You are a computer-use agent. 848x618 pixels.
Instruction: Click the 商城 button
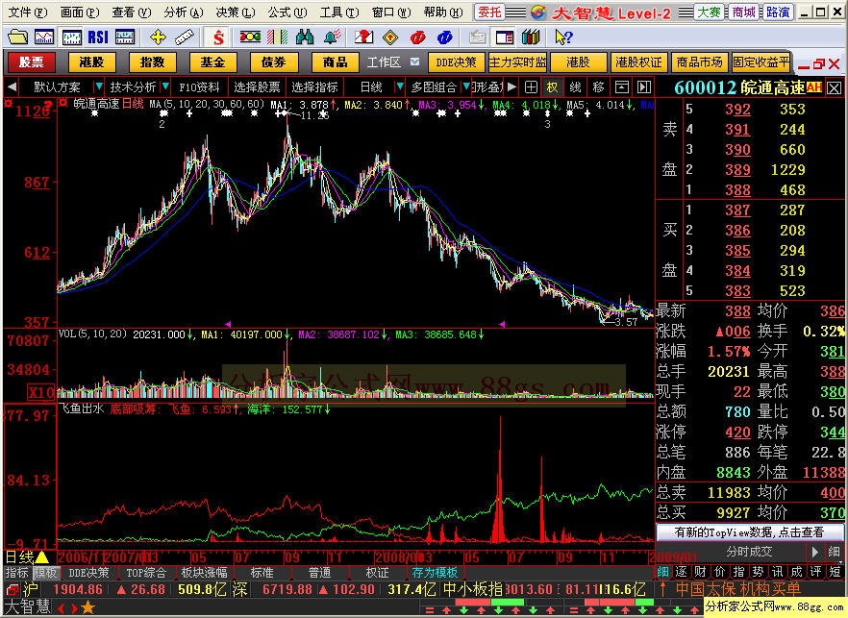tap(743, 12)
